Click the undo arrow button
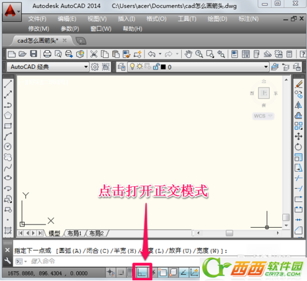This screenshot has width=307, height=281. [x=151, y=54]
